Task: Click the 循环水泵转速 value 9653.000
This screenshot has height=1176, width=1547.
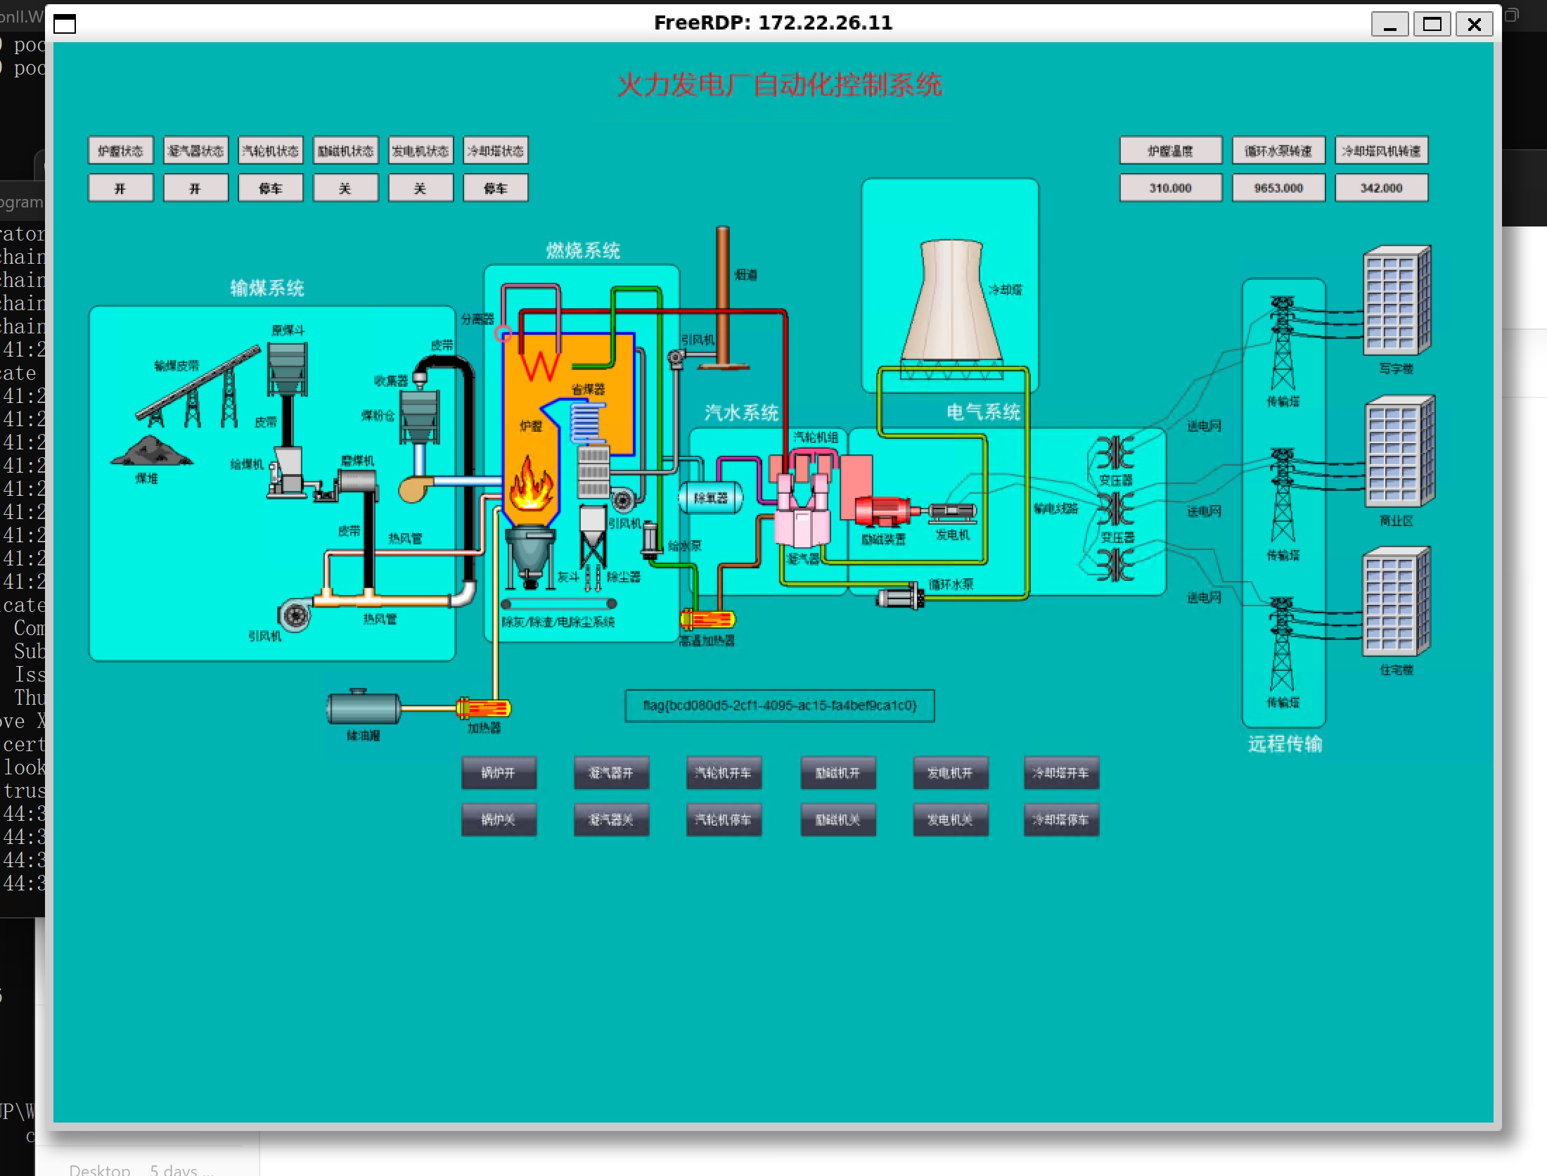Action: tap(1278, 188)
